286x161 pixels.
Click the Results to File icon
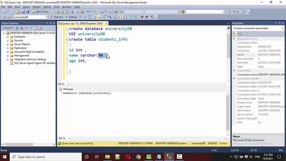click(125, 17)
